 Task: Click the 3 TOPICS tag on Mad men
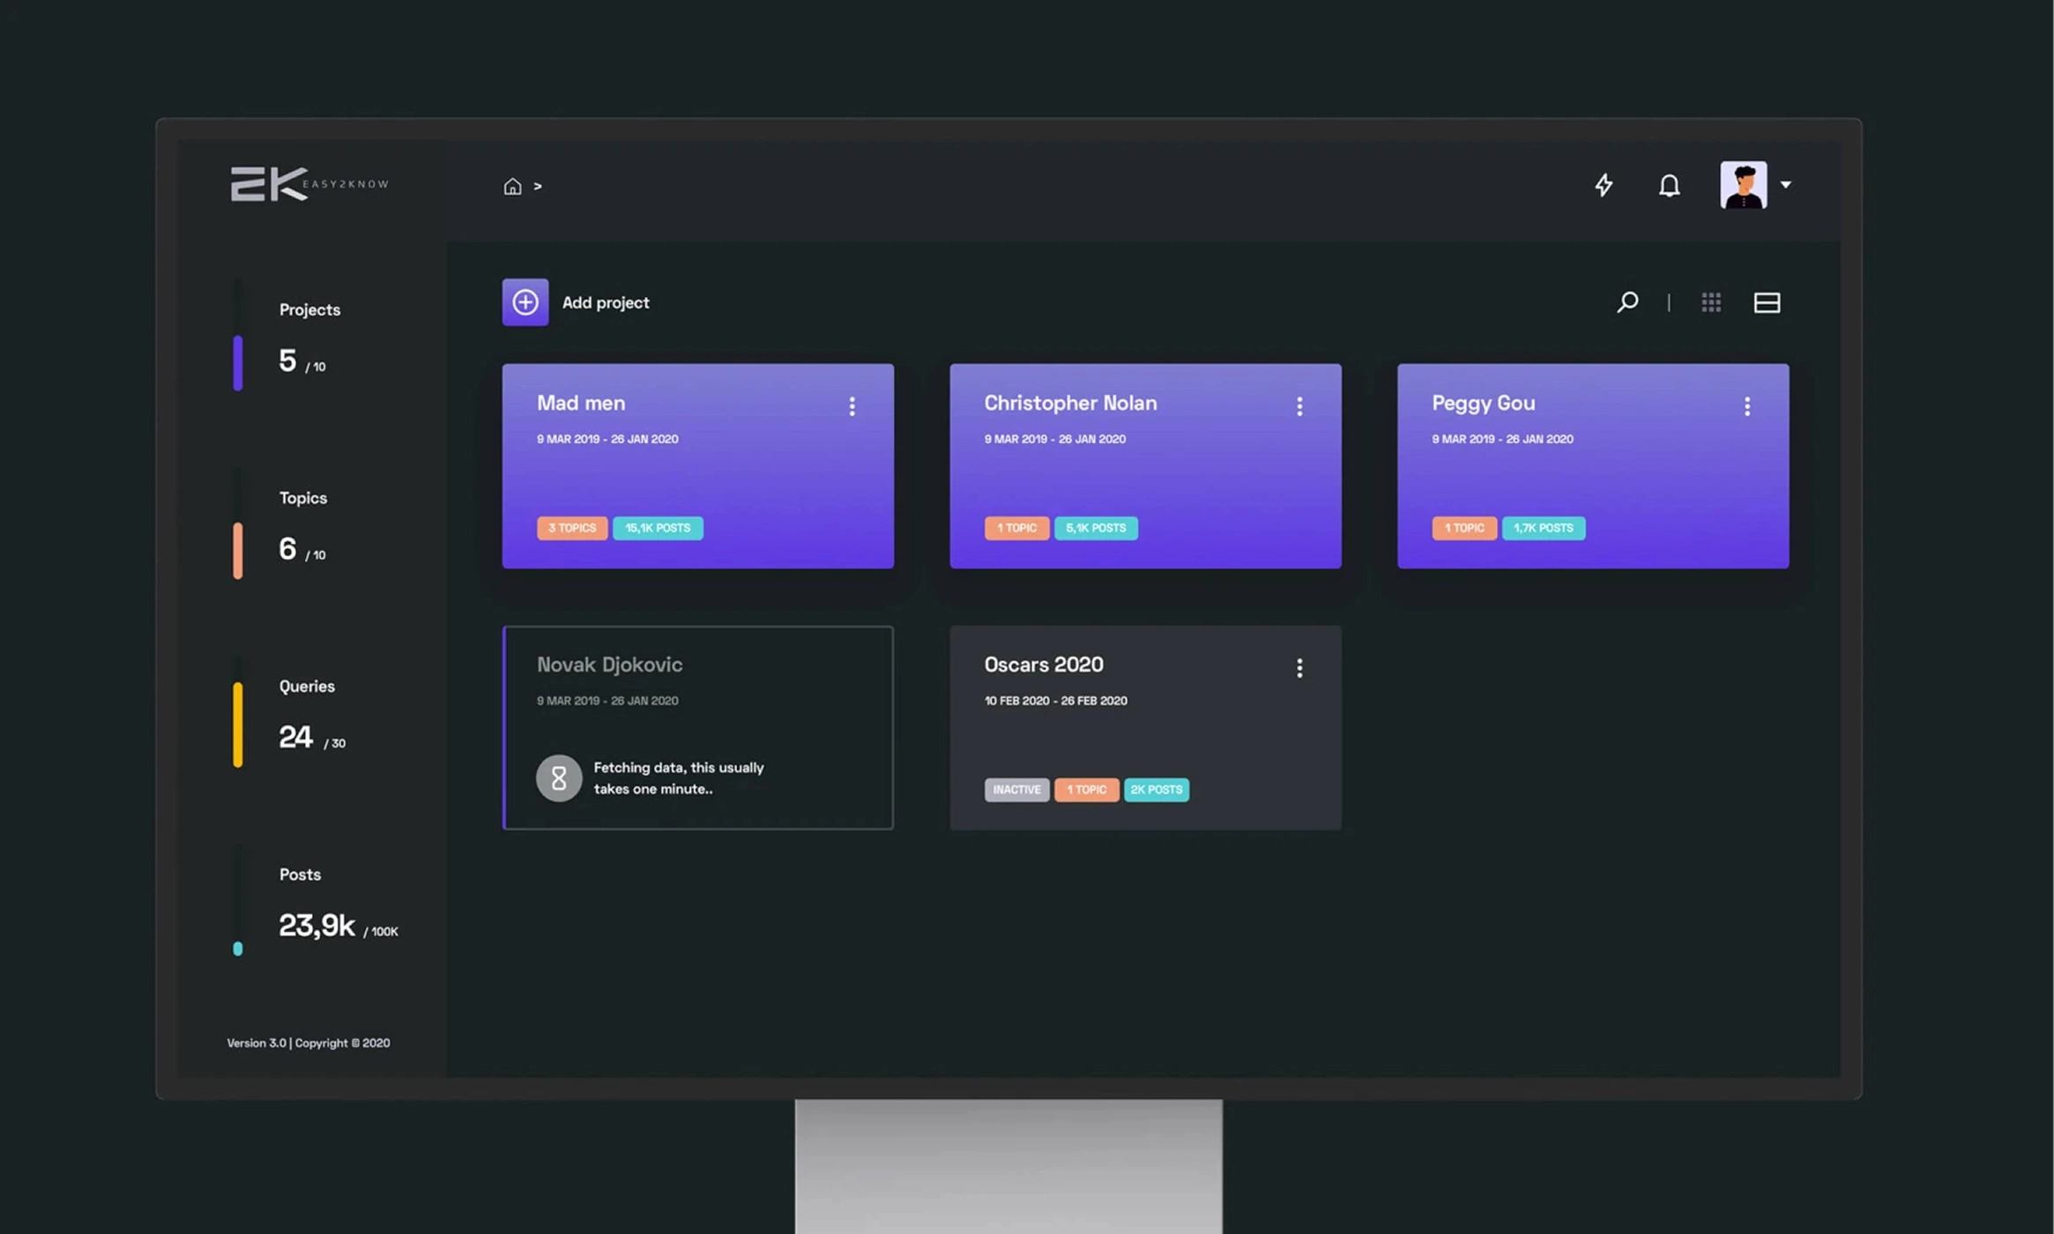click(x=572, y=528)
